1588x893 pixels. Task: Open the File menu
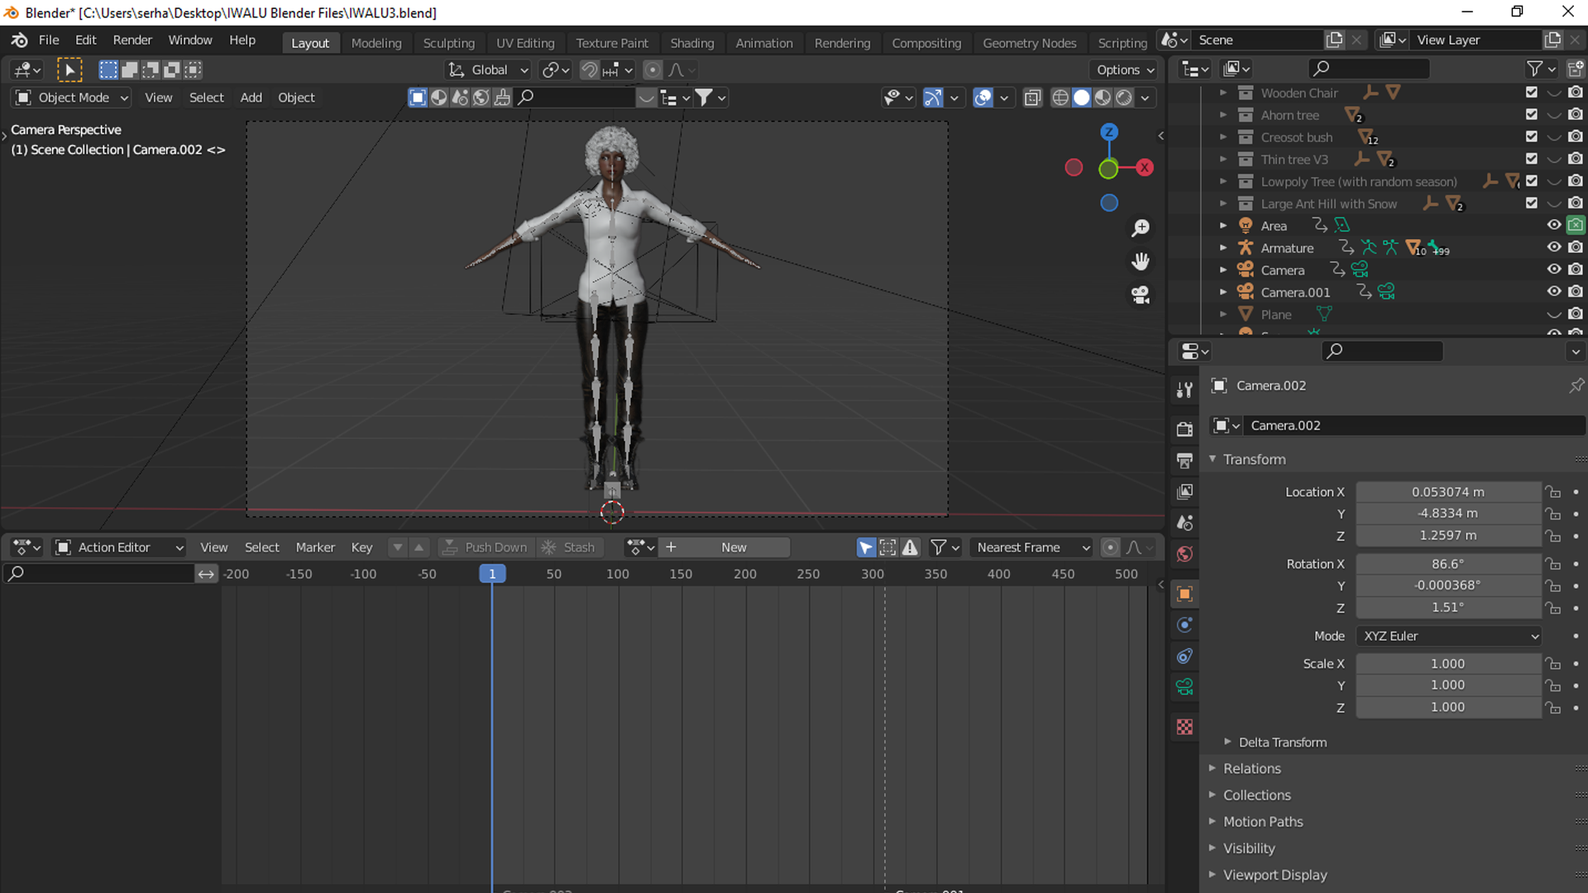[x=49, y=40]
